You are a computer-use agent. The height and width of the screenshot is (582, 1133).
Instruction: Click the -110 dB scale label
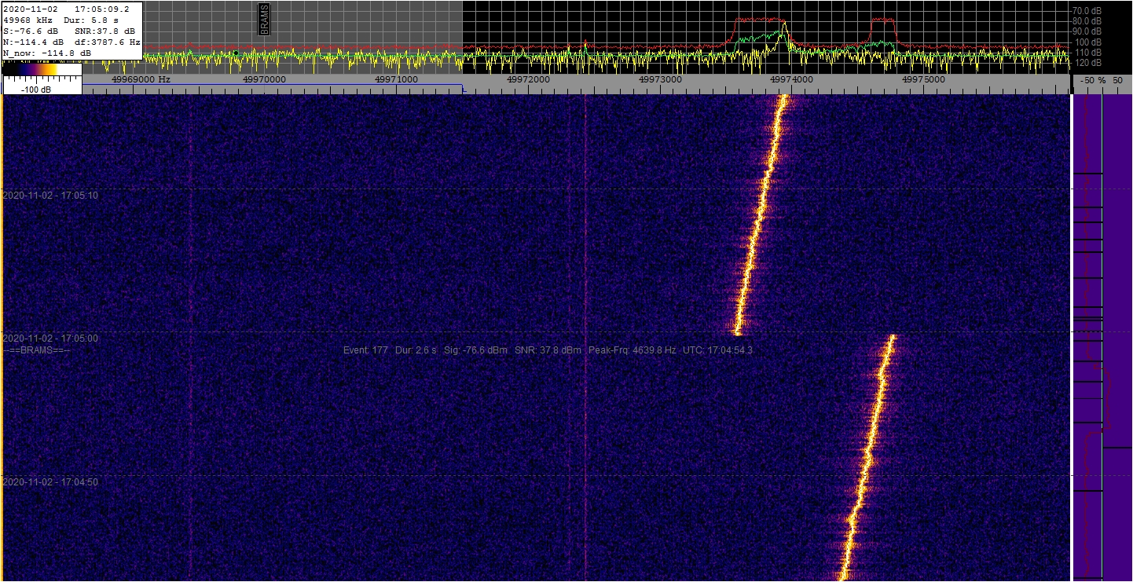[1087, 52]
